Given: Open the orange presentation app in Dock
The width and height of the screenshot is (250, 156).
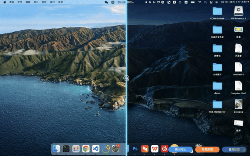Looking at the screenshot, I should tap(145, 149).
